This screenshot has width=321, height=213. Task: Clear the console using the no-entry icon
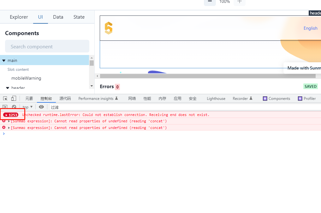point(14,107)
